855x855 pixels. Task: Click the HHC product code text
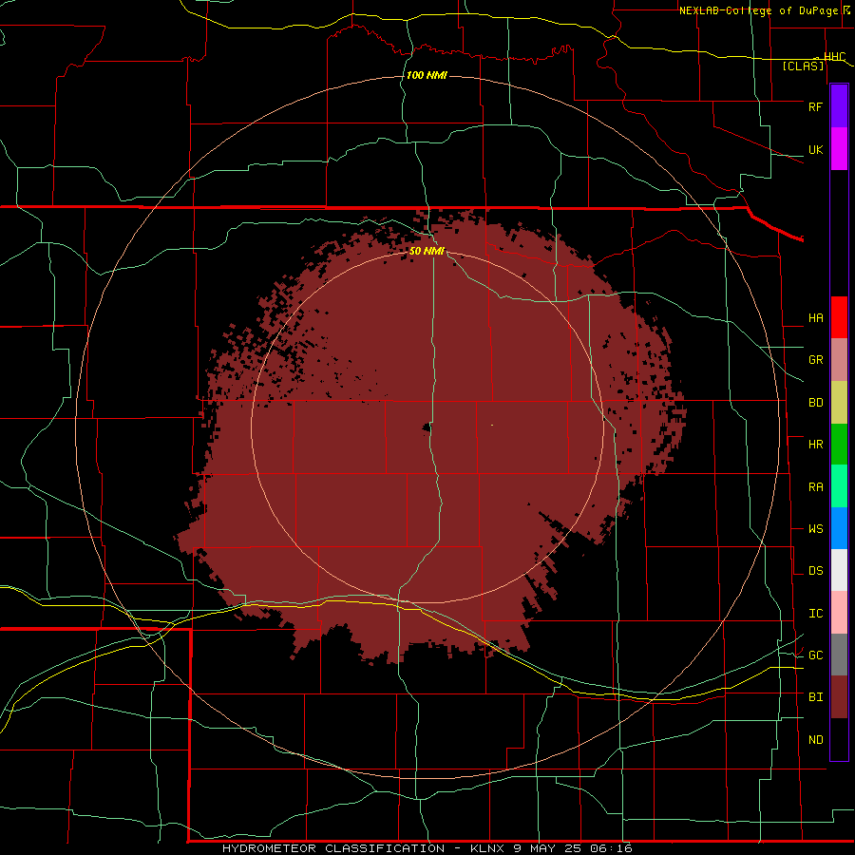click(x=834, y=57)
